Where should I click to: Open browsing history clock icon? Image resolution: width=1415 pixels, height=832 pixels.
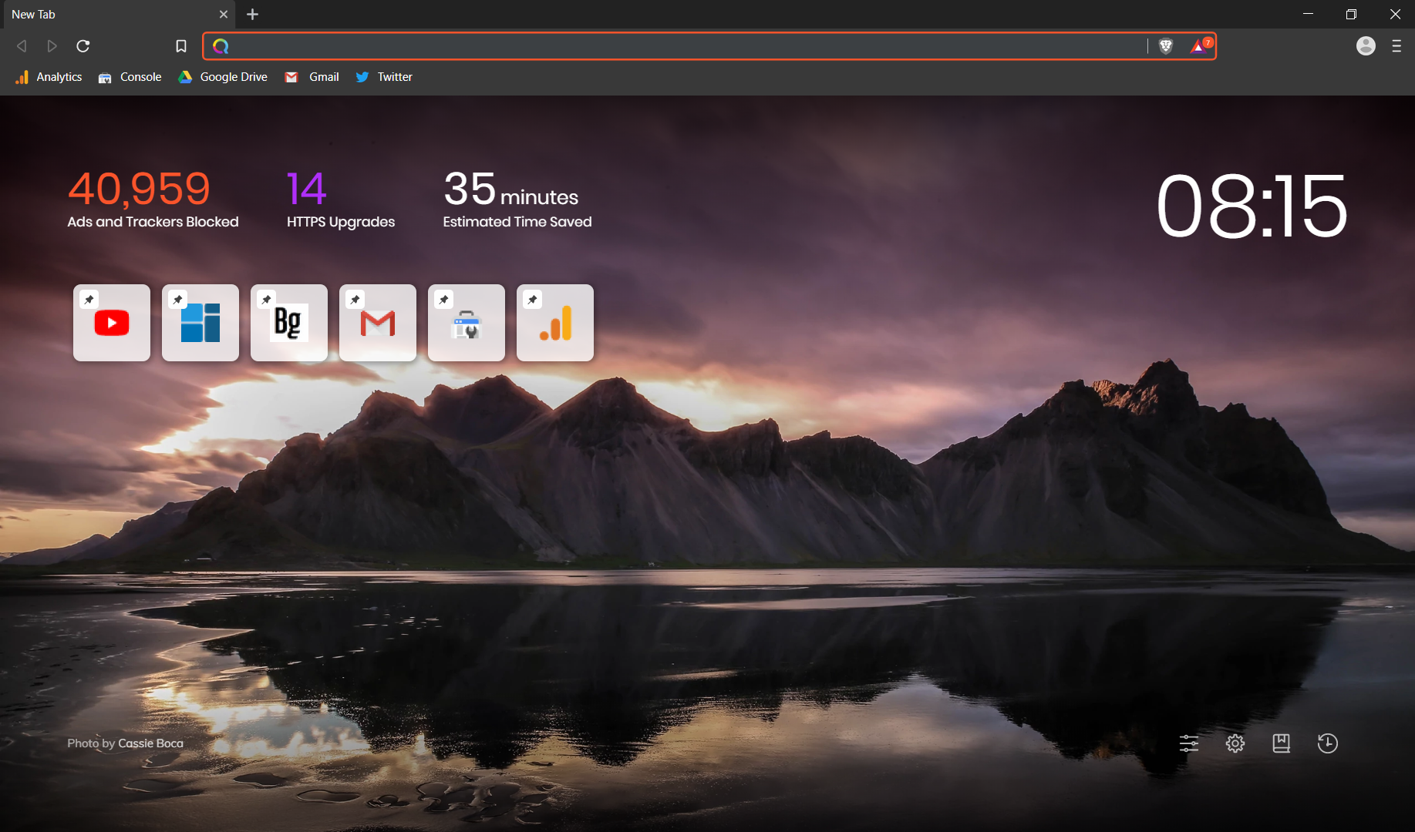[1327, 743]
